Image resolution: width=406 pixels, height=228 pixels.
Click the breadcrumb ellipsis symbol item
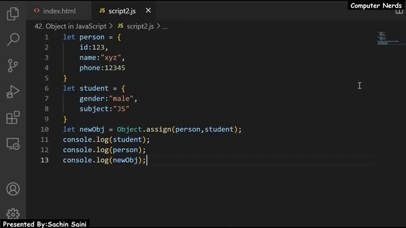(x=165, y=27)
